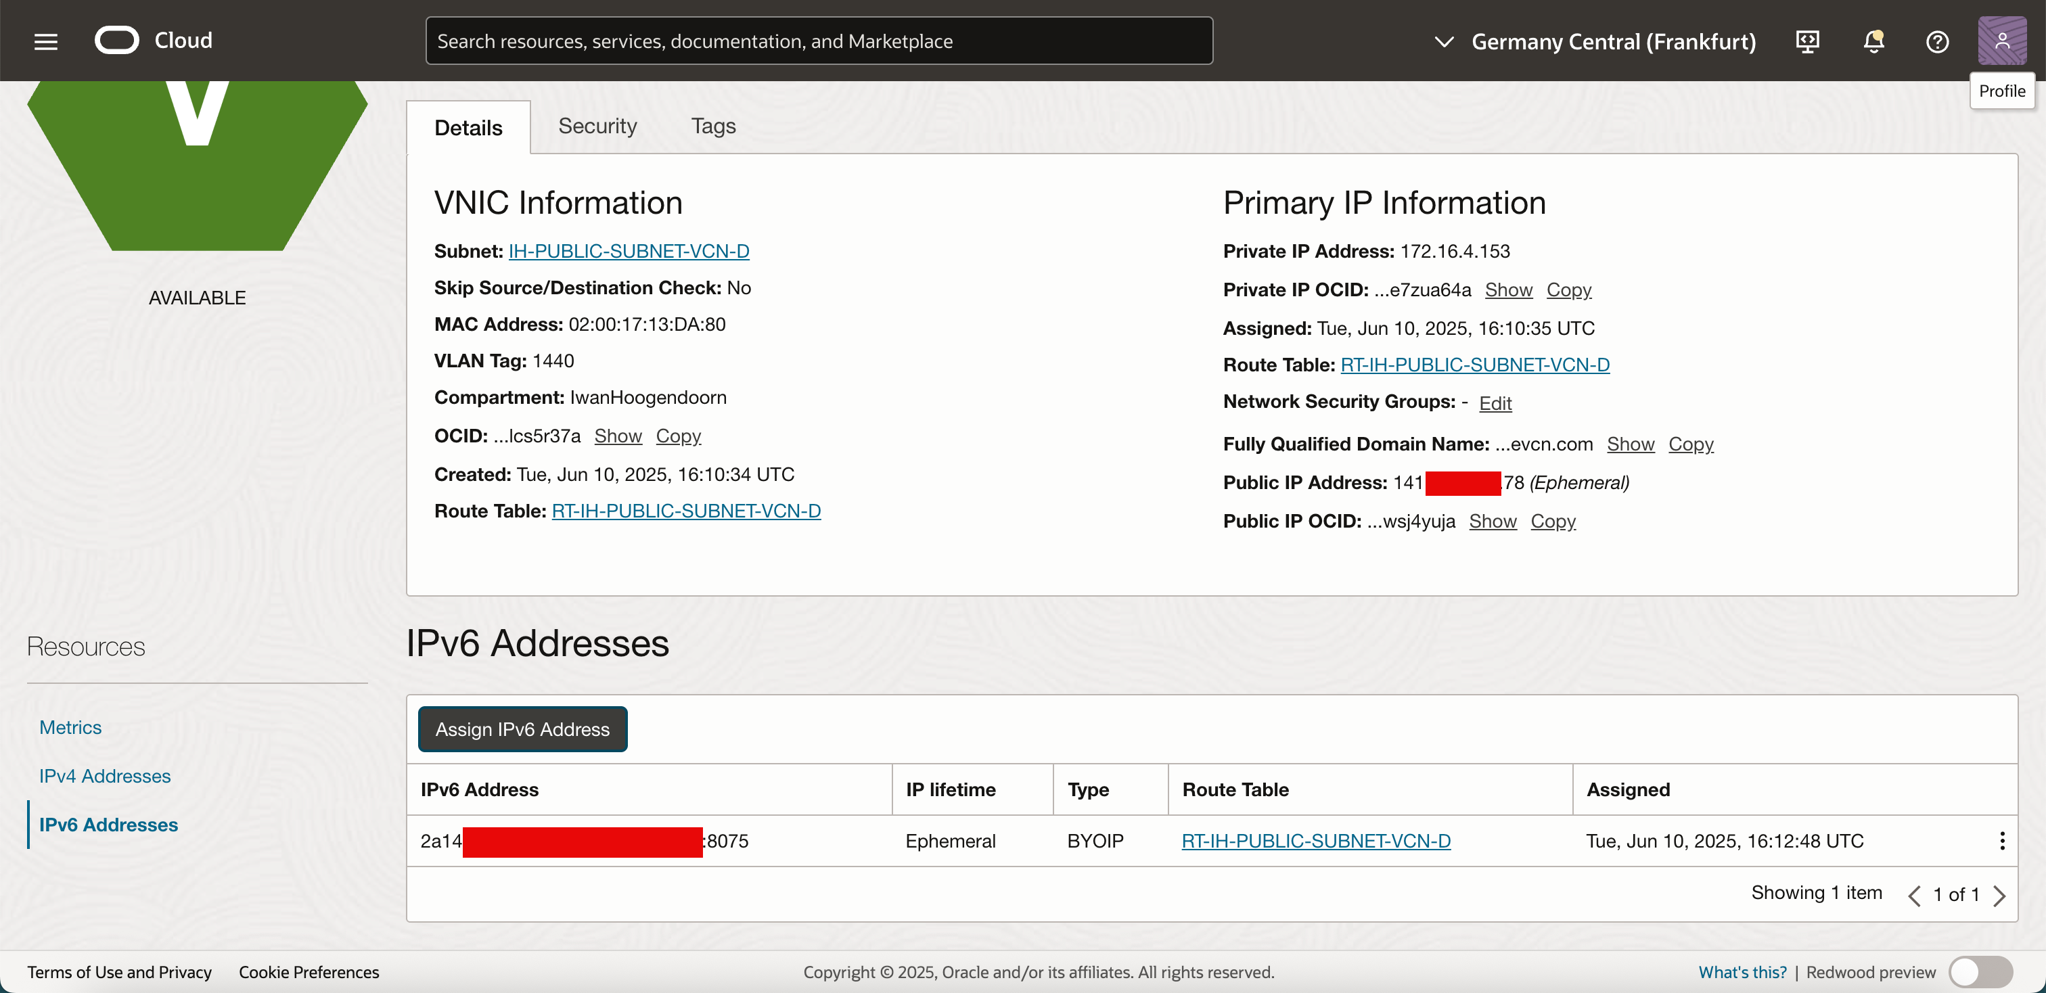Viewport: 2046px width, 993px height.
Task: Switch to the Tags tab
Action: click(712, 126)
